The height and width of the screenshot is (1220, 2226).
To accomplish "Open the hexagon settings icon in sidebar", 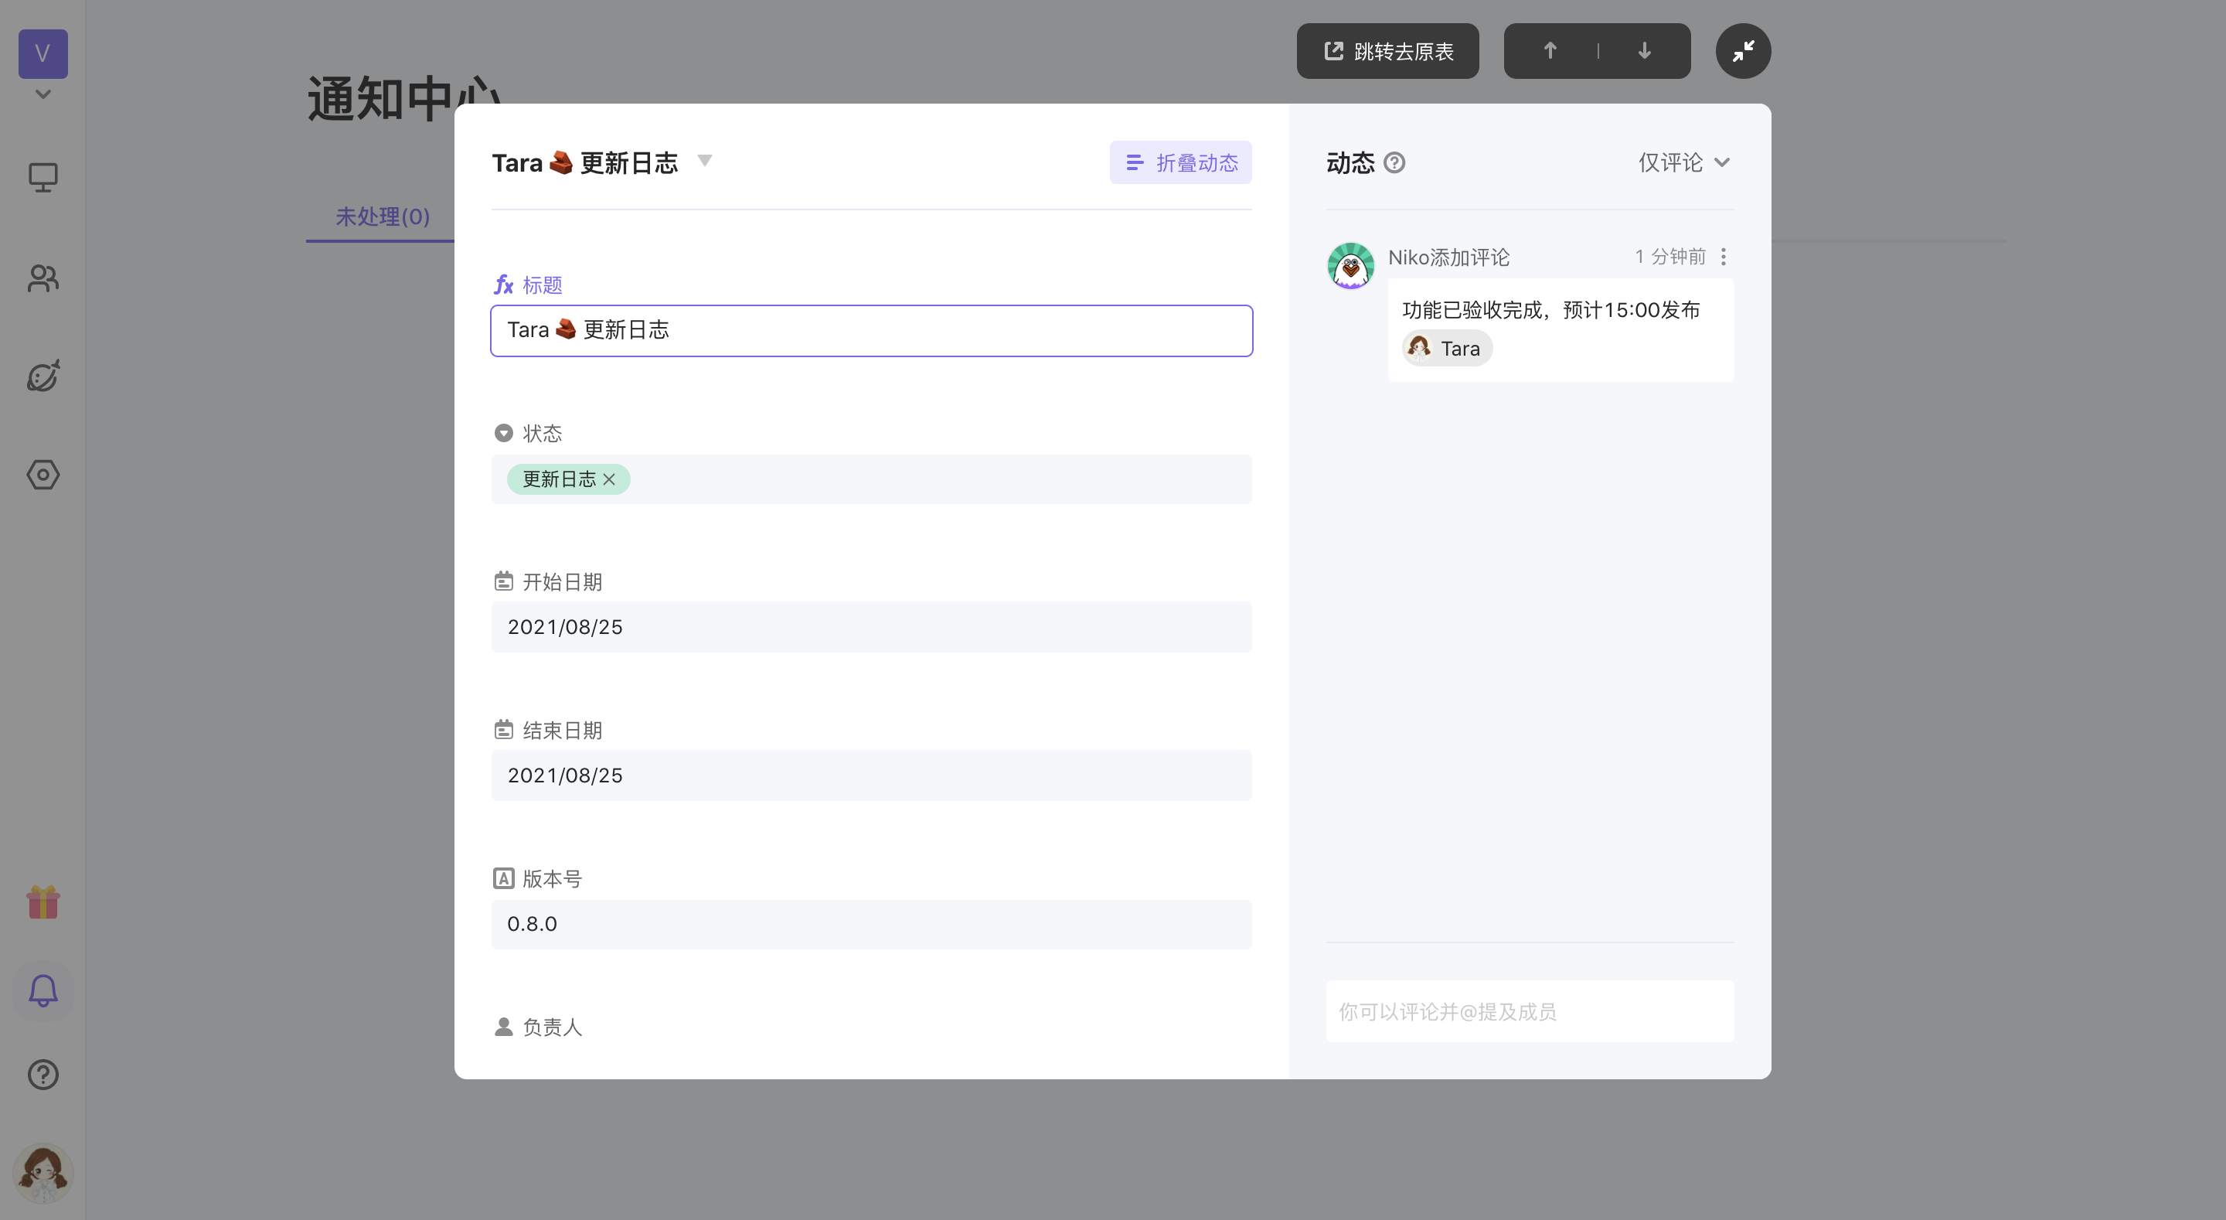I will pos(43,475).
